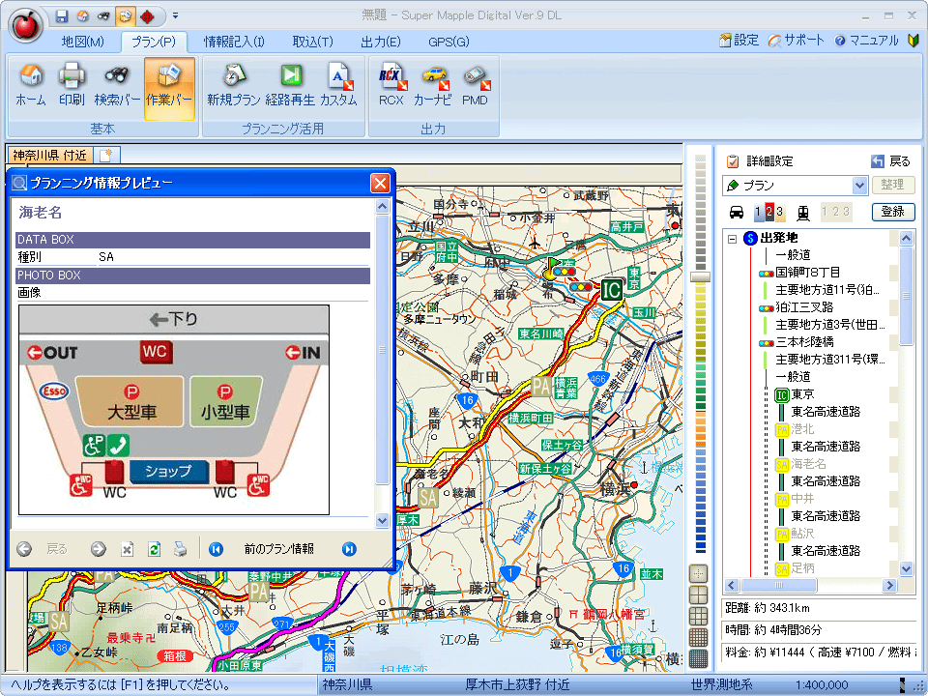Select 東京 IC in the route list
Viewport: 928px width, 696px height.
[x=802, y=394]
